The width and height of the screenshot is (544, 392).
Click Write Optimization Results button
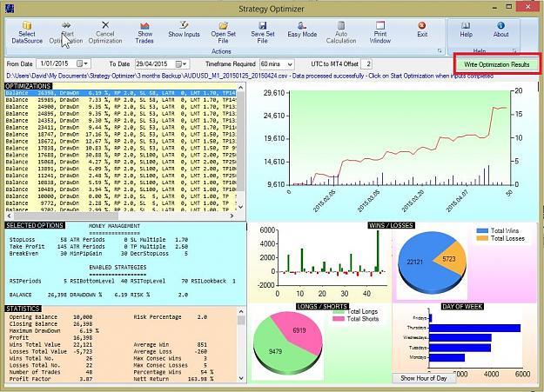496,64
